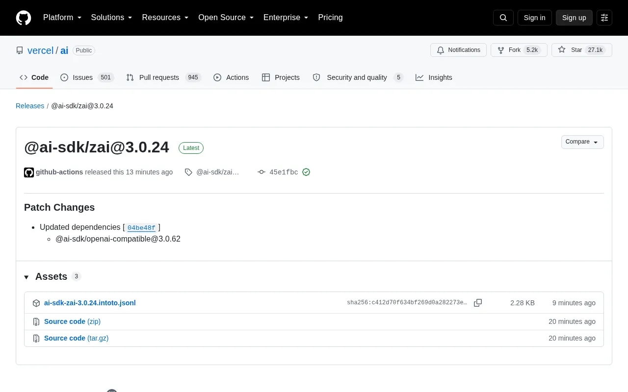The width and height of the screenshot is (628, 392).
Task: Click the repository icon before vercel
Action: (x=20, y=50)
